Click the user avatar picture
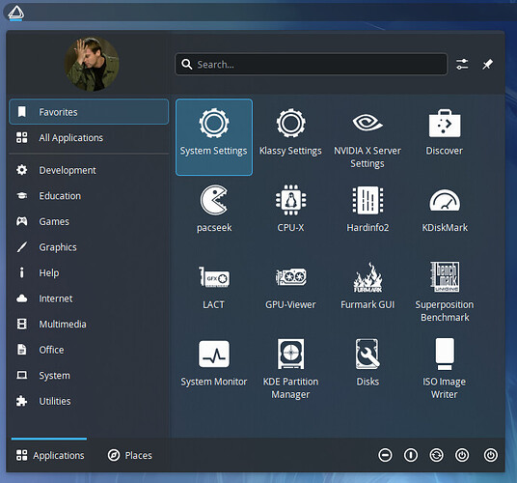 coord(92,64)
